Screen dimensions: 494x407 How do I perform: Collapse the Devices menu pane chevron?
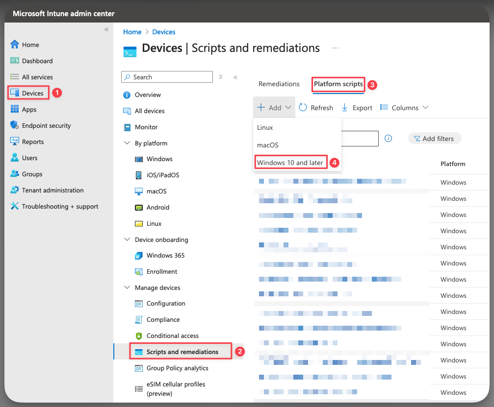point(235,77)
